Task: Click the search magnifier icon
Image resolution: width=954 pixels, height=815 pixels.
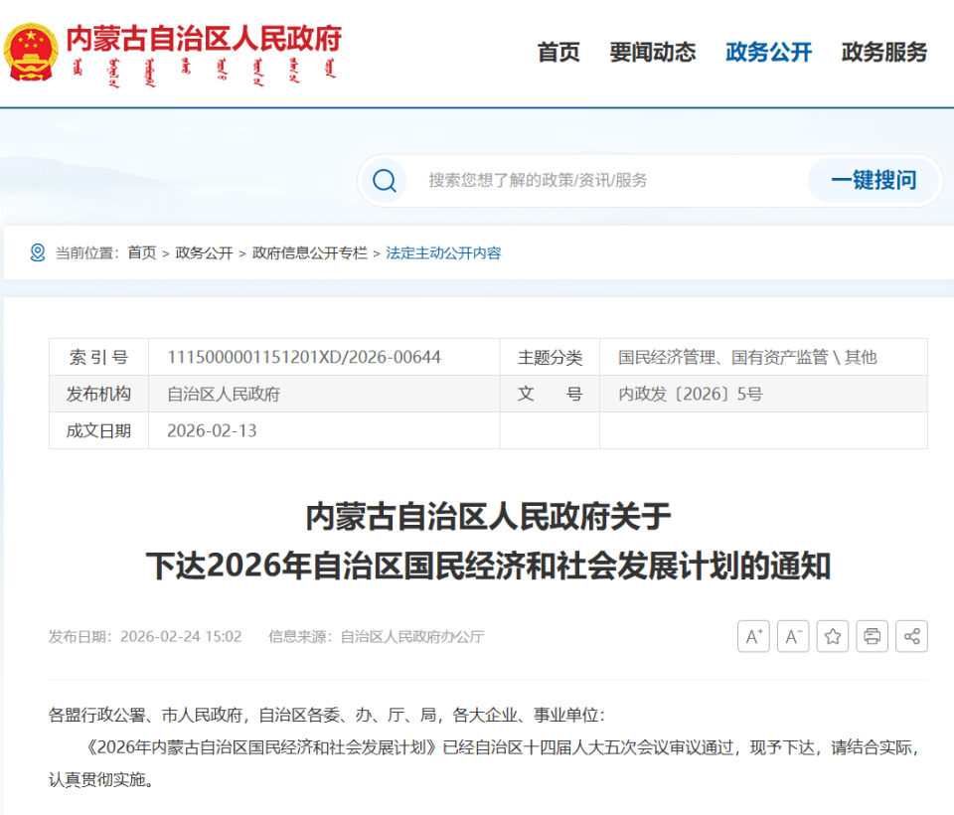Action: click(385, 181)
